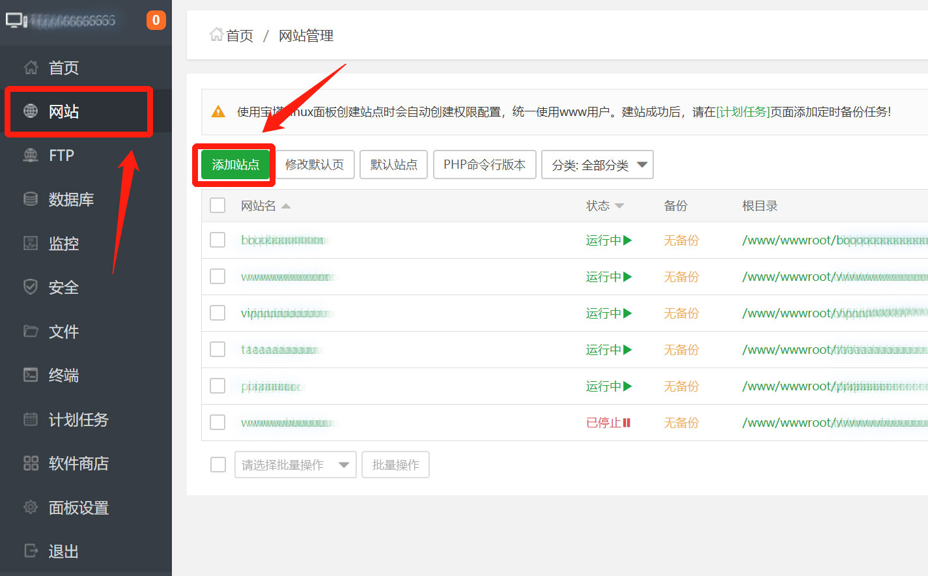Open the 数据库 database manager
Viewport: 928px width, 576px height.
(68, 199)
